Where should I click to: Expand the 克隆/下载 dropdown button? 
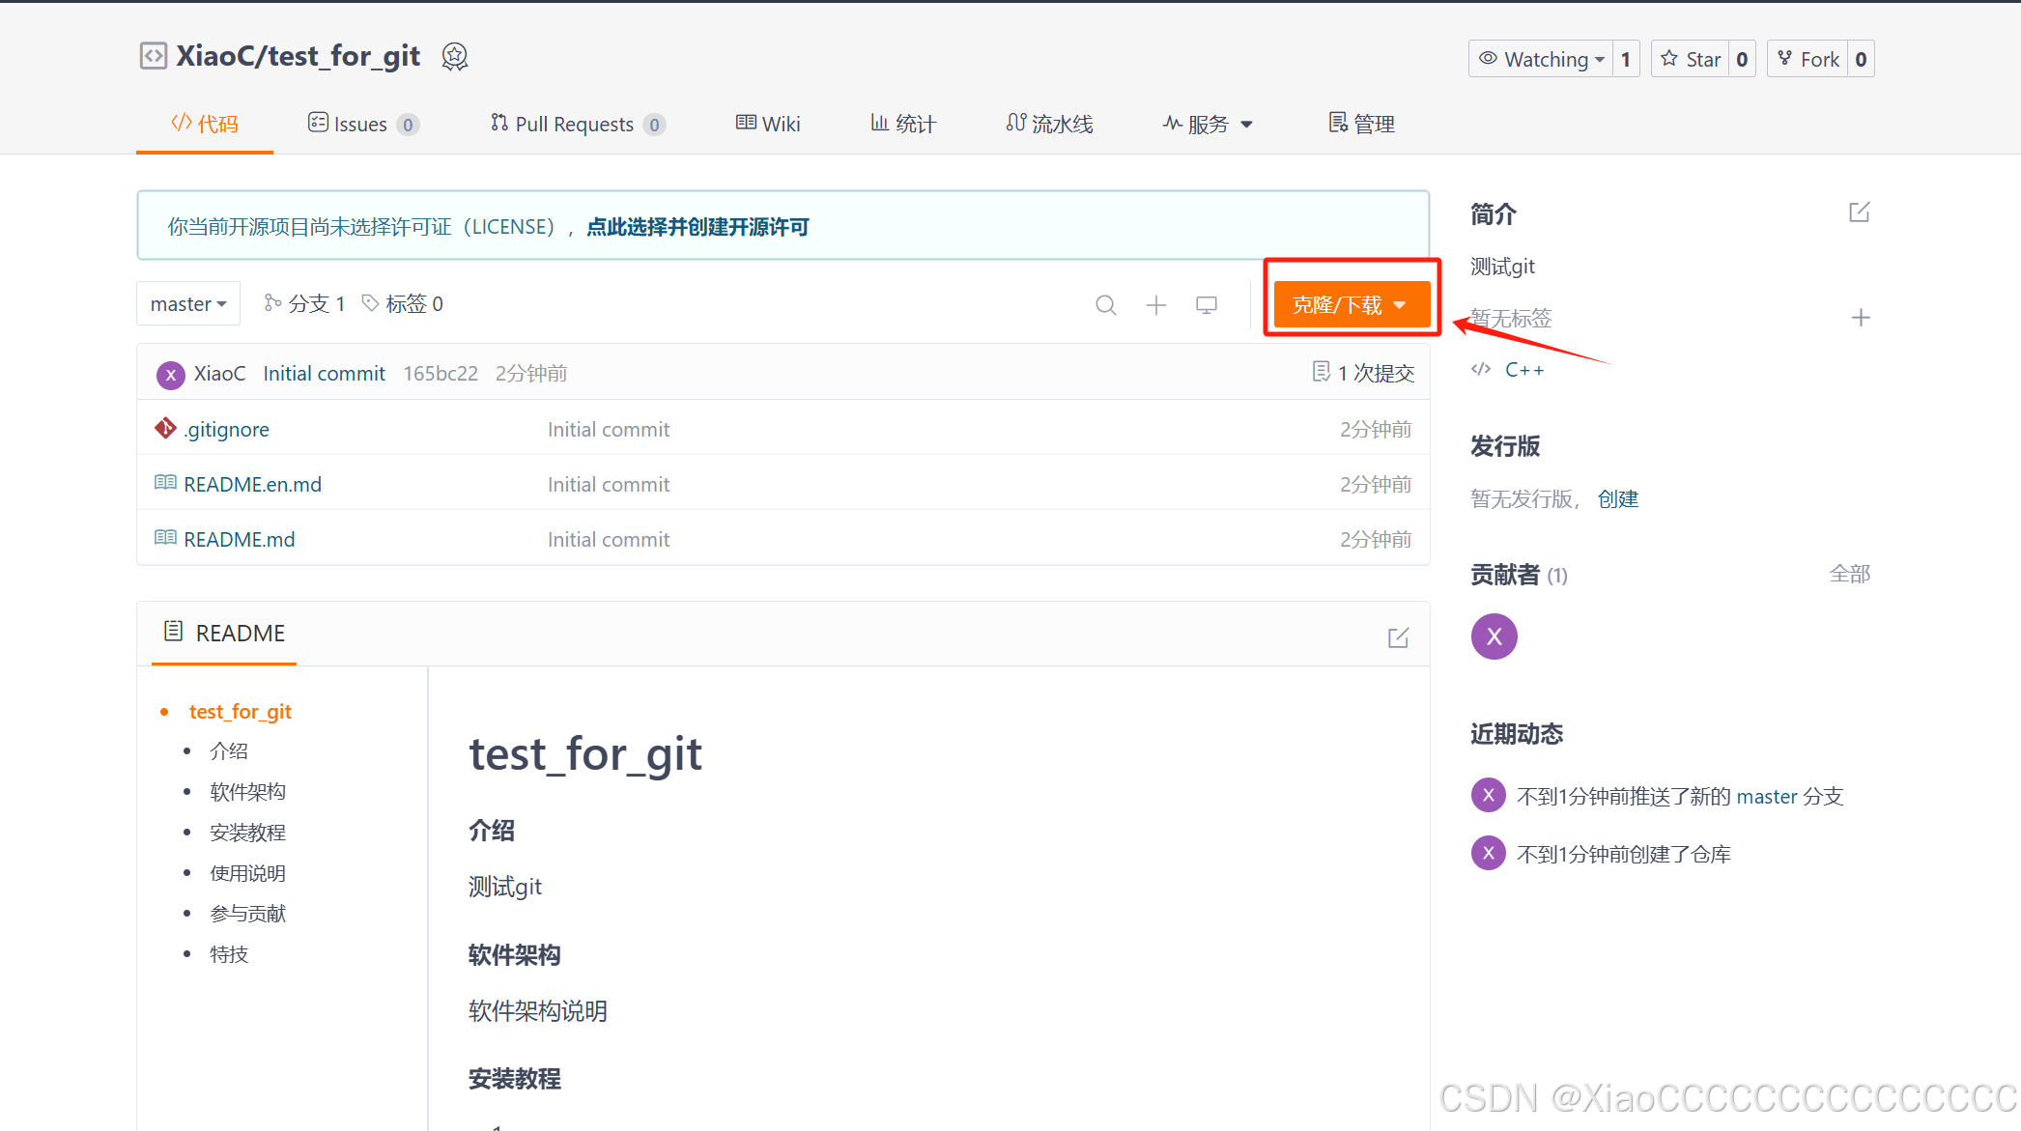click(1352, 305)
